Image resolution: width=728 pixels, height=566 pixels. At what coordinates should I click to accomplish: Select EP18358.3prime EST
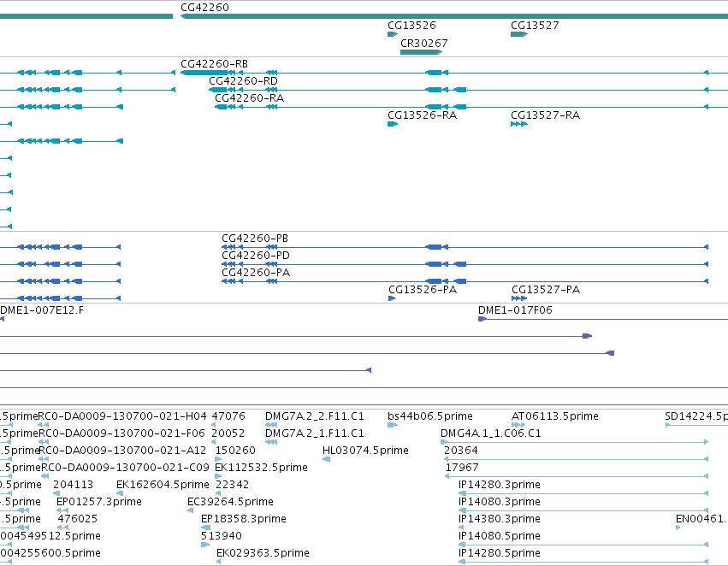pyautogui.click(x=244, y=520)
